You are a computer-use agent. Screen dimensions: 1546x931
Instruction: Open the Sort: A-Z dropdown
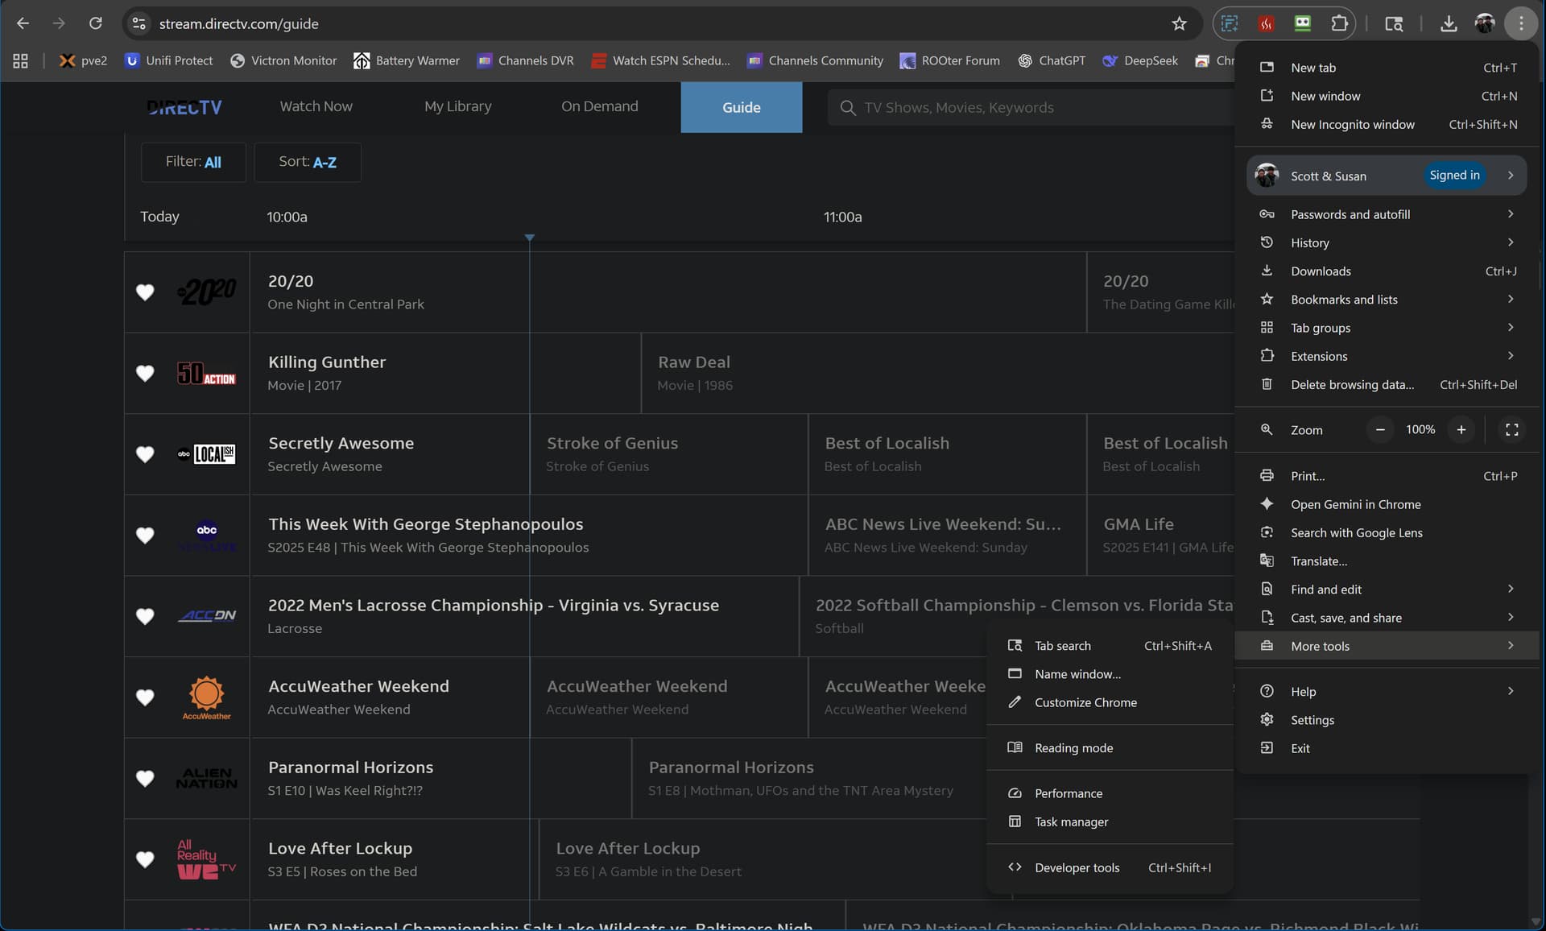[308, 162]
